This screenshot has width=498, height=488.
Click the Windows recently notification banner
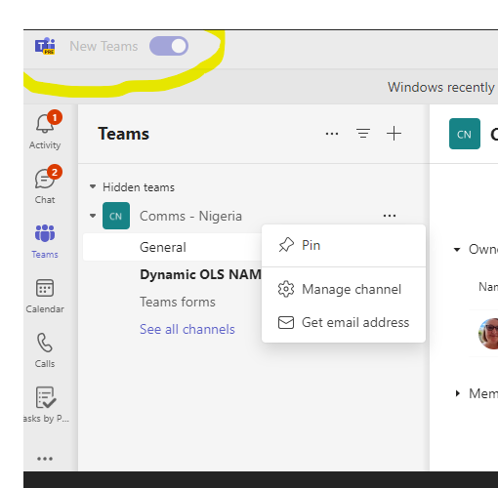click(x=442, y=87)
